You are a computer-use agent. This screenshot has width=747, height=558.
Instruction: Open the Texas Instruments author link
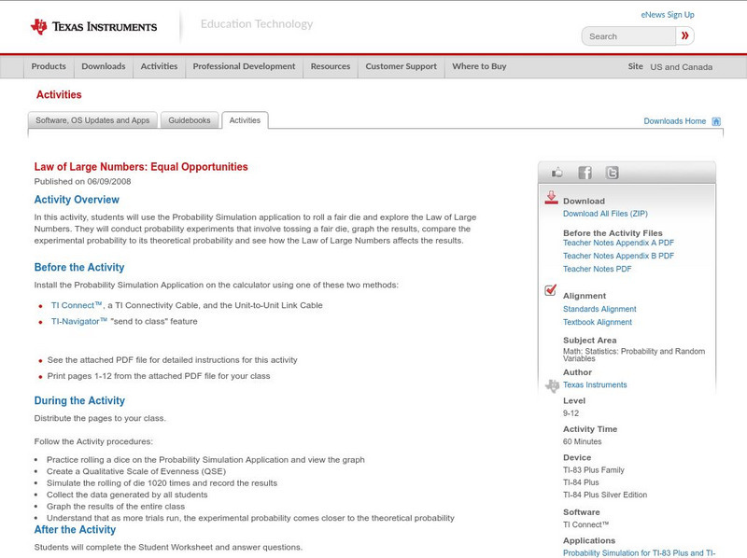[x=595, y=384]
